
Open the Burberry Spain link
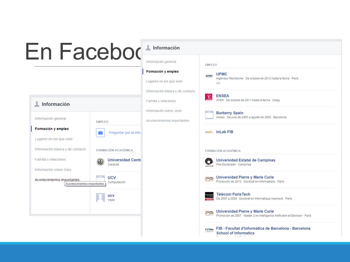[x=229, y=113]
